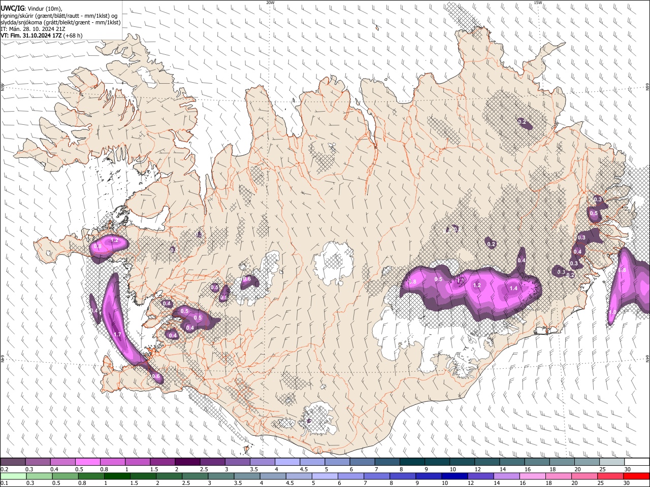
Task: Click the '30' label ending the upper legend
Action: 628,469
